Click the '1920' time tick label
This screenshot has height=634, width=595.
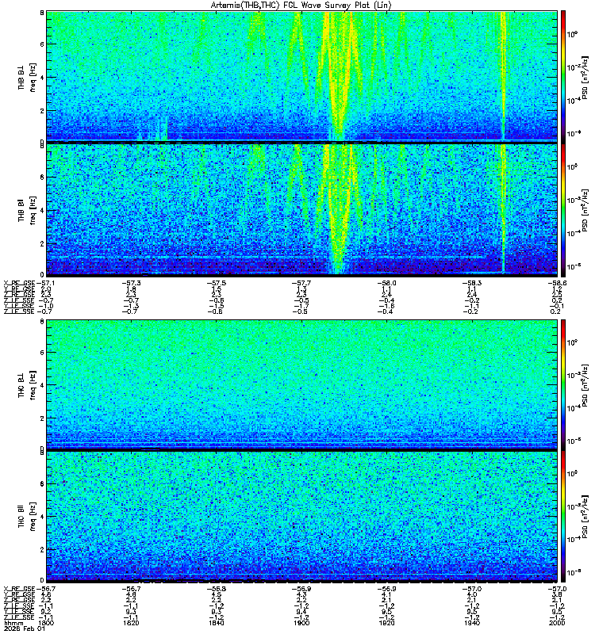(x=386, y=623)
